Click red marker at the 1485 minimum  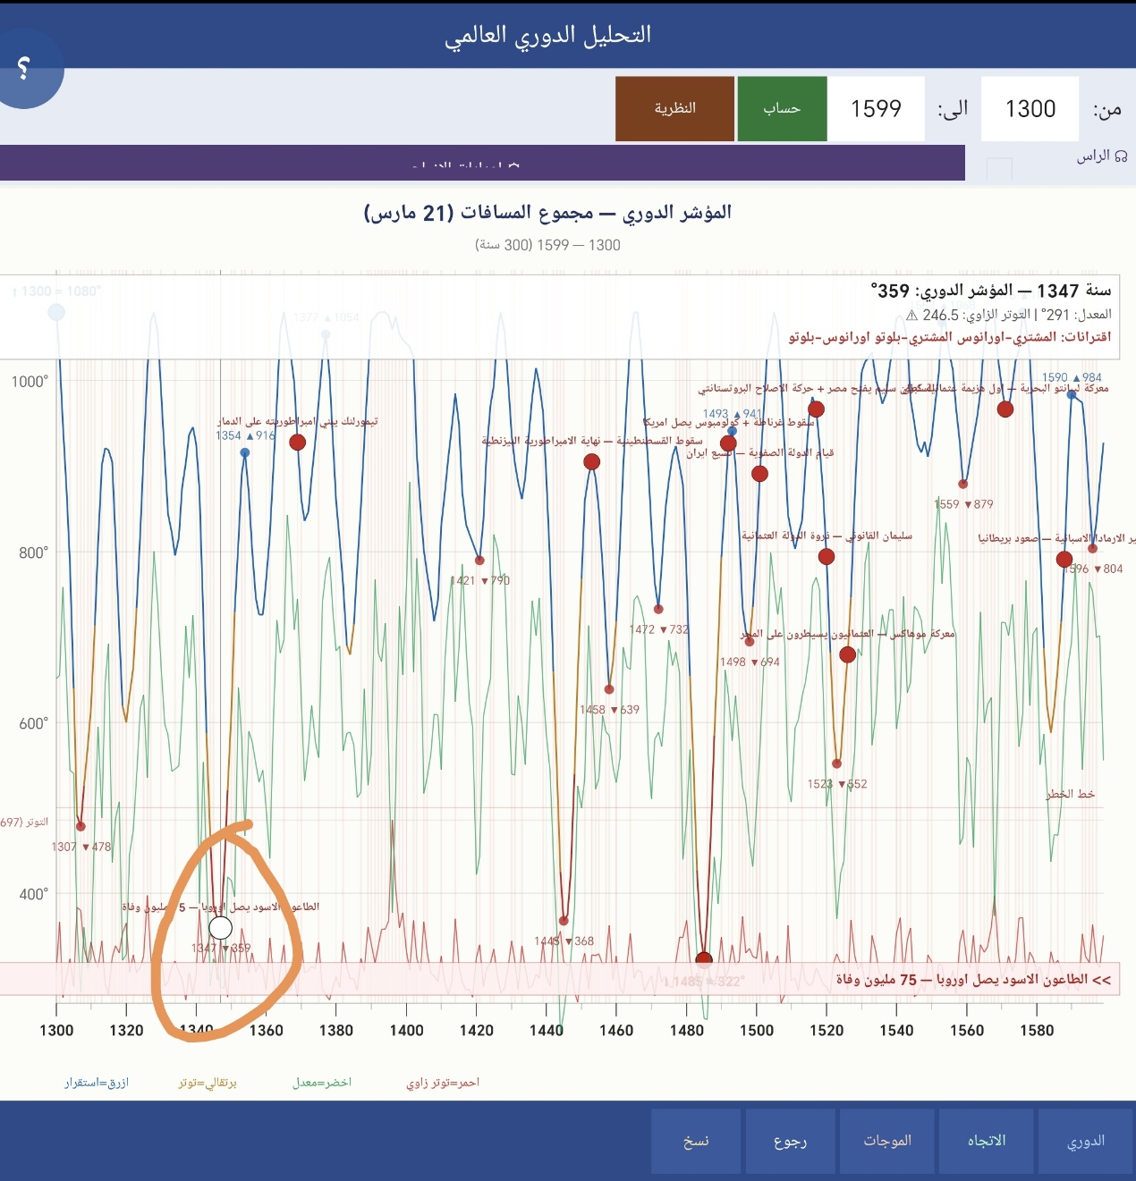coord(704,959)
